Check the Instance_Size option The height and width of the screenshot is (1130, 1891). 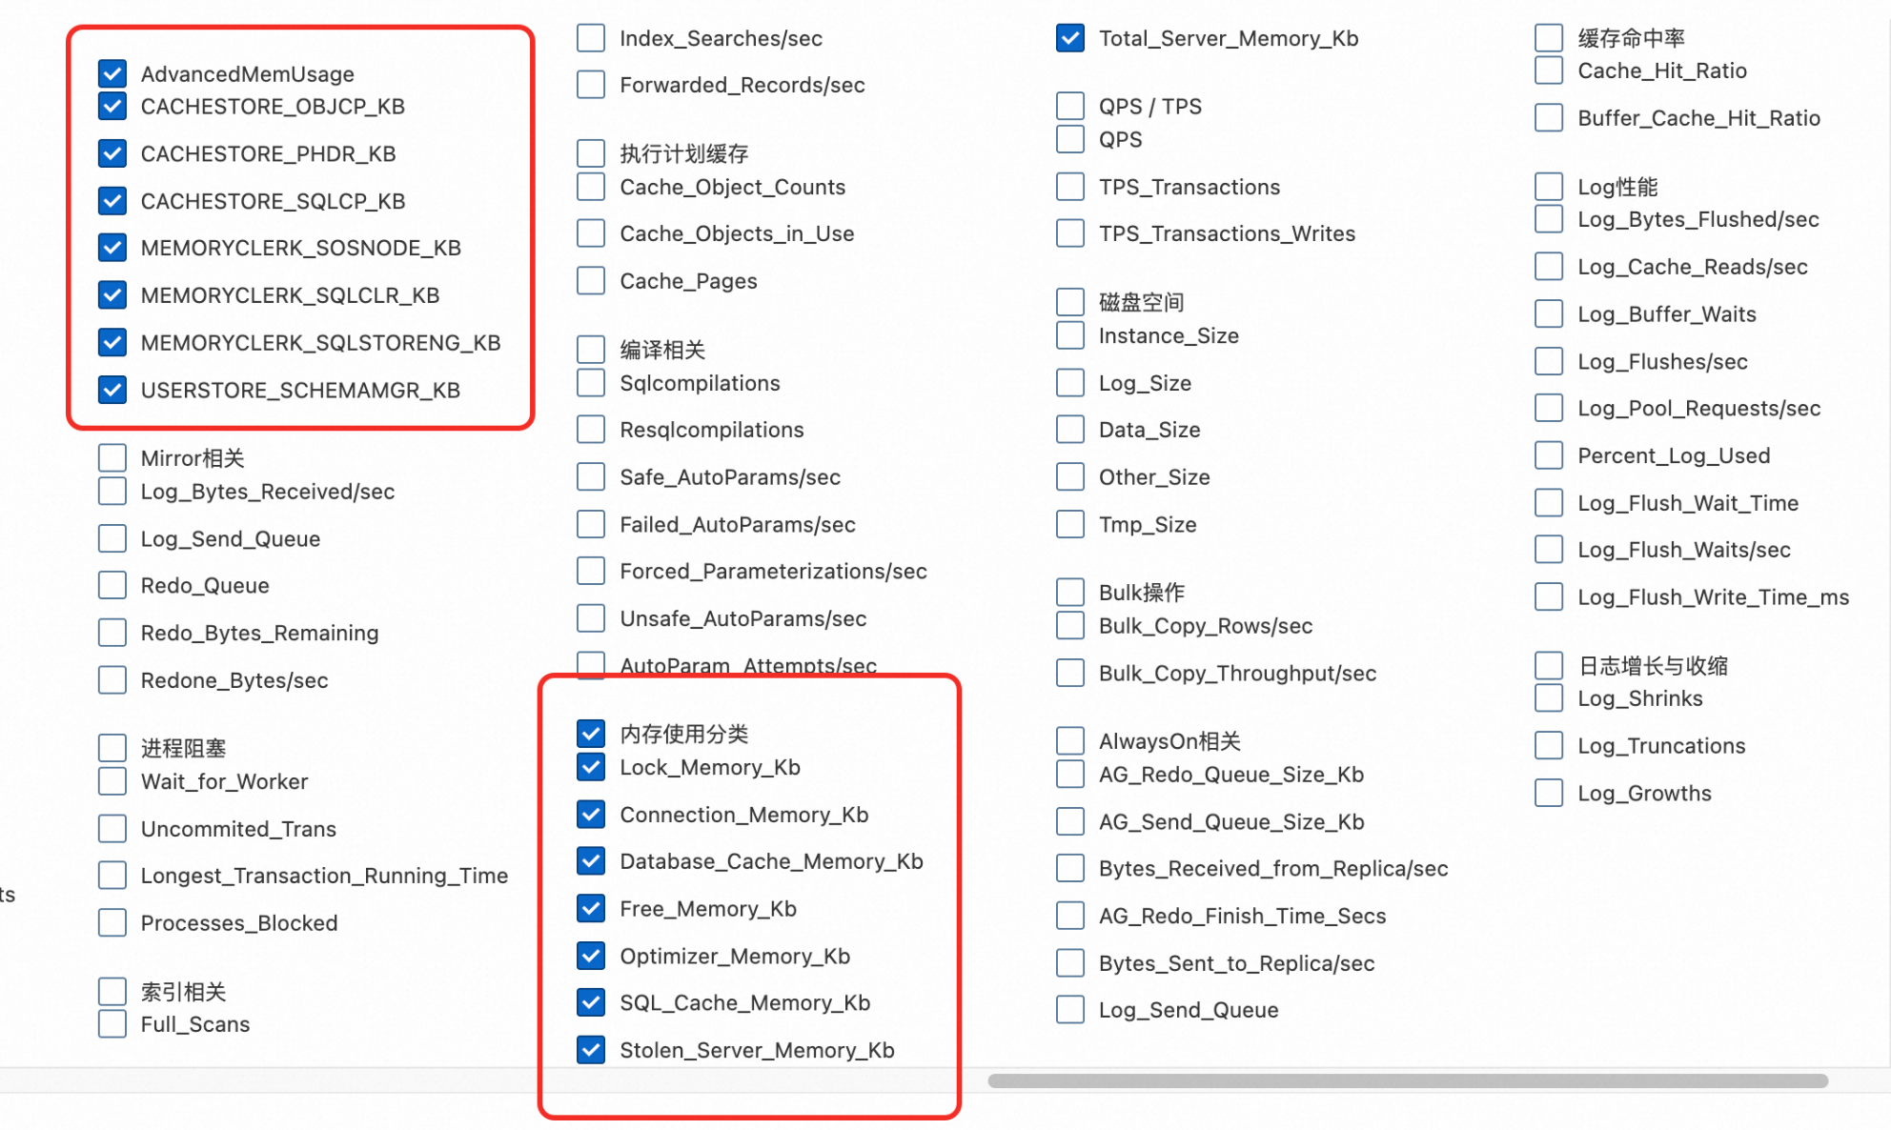click(x=1070, y=335)
